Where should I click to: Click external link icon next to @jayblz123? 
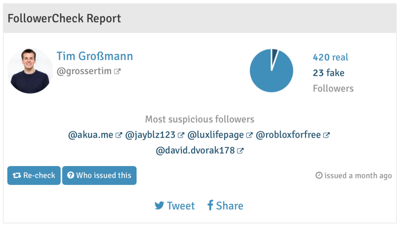[181, 135]
